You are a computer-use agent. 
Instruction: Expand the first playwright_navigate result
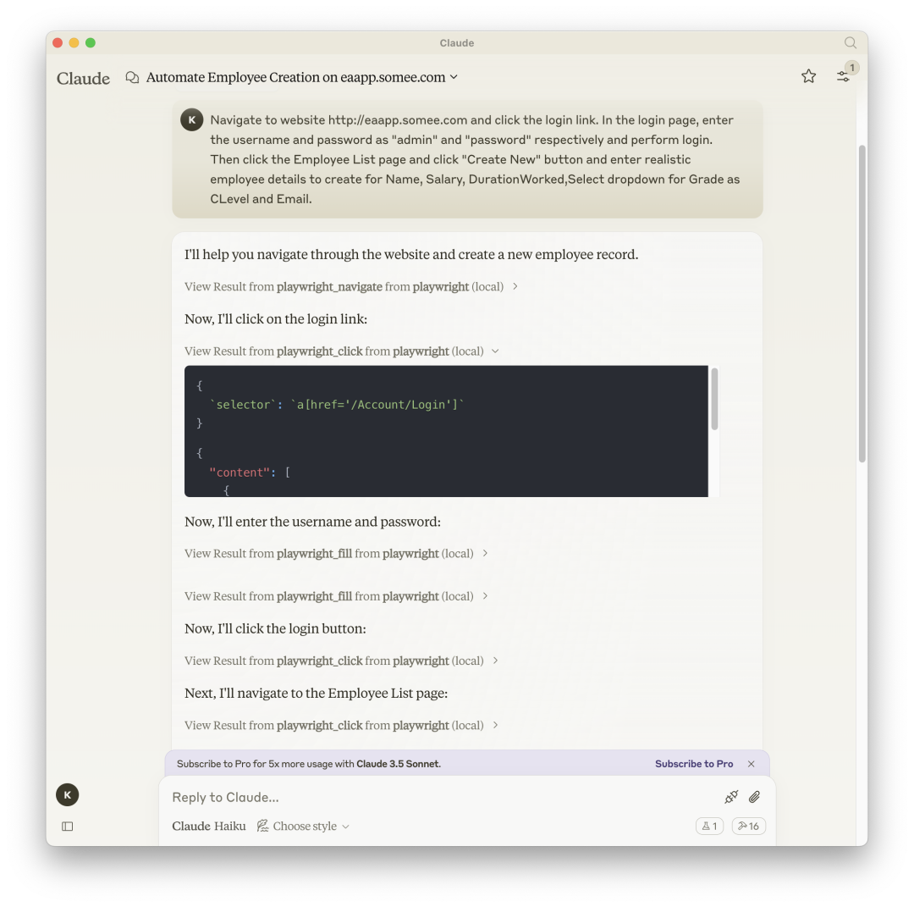coord(515,286)
